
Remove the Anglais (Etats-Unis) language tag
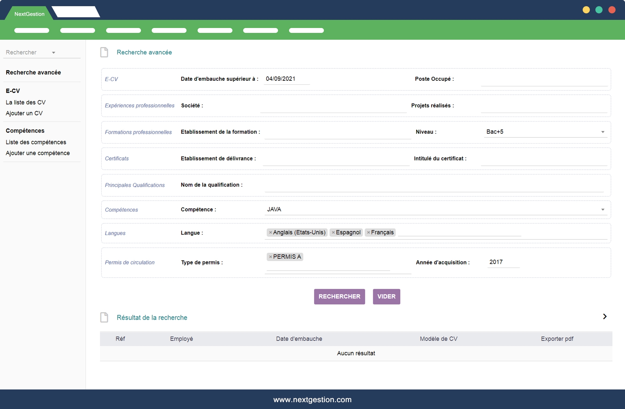point(270,233)
